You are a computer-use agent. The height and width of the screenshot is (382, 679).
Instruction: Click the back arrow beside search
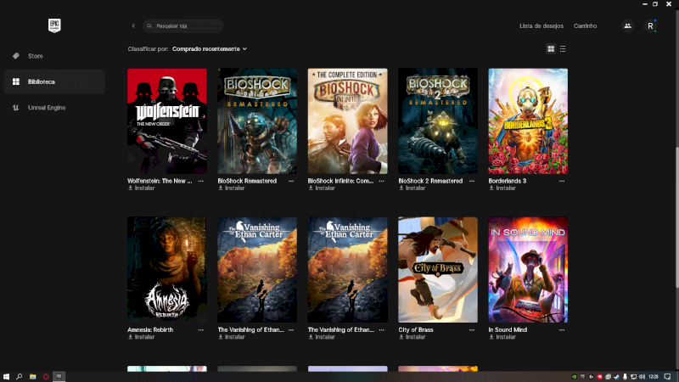point(133,26)
